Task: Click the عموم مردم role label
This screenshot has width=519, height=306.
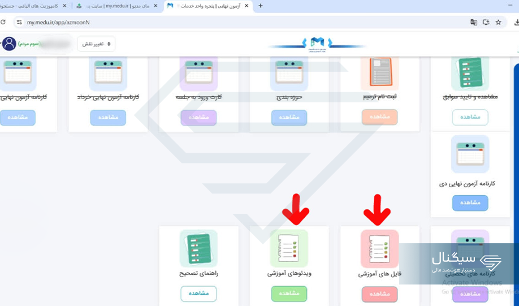Action: tap(29, 44)
